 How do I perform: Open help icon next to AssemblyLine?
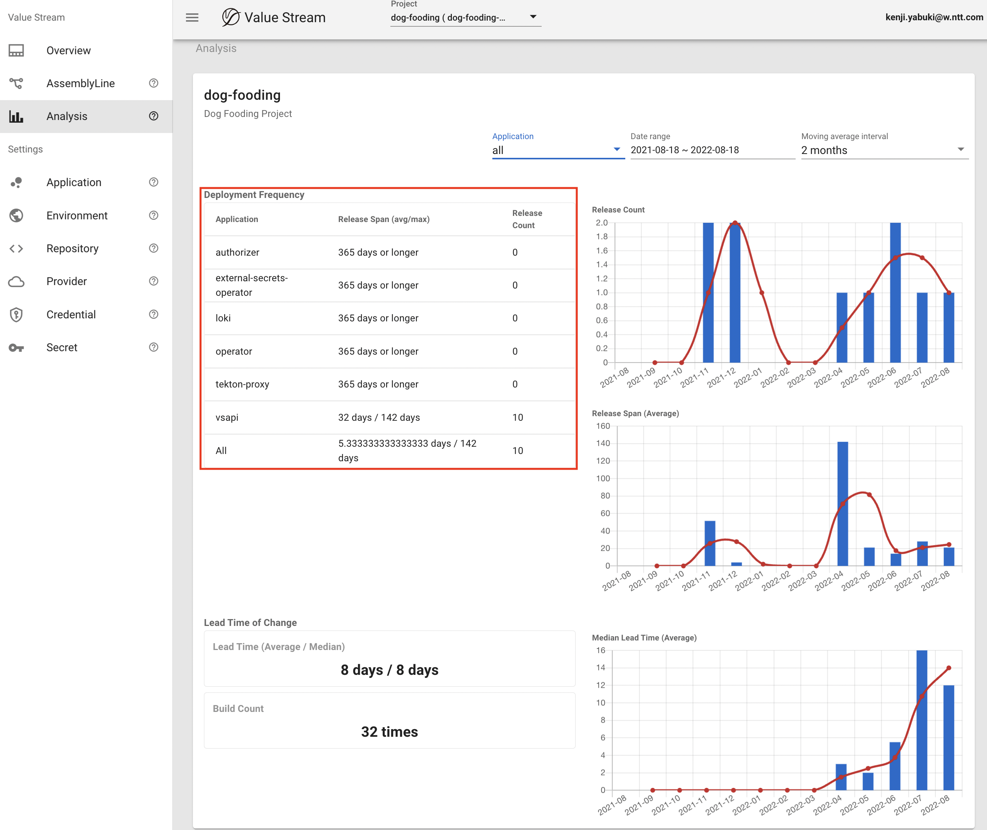[x=153, y=83]
